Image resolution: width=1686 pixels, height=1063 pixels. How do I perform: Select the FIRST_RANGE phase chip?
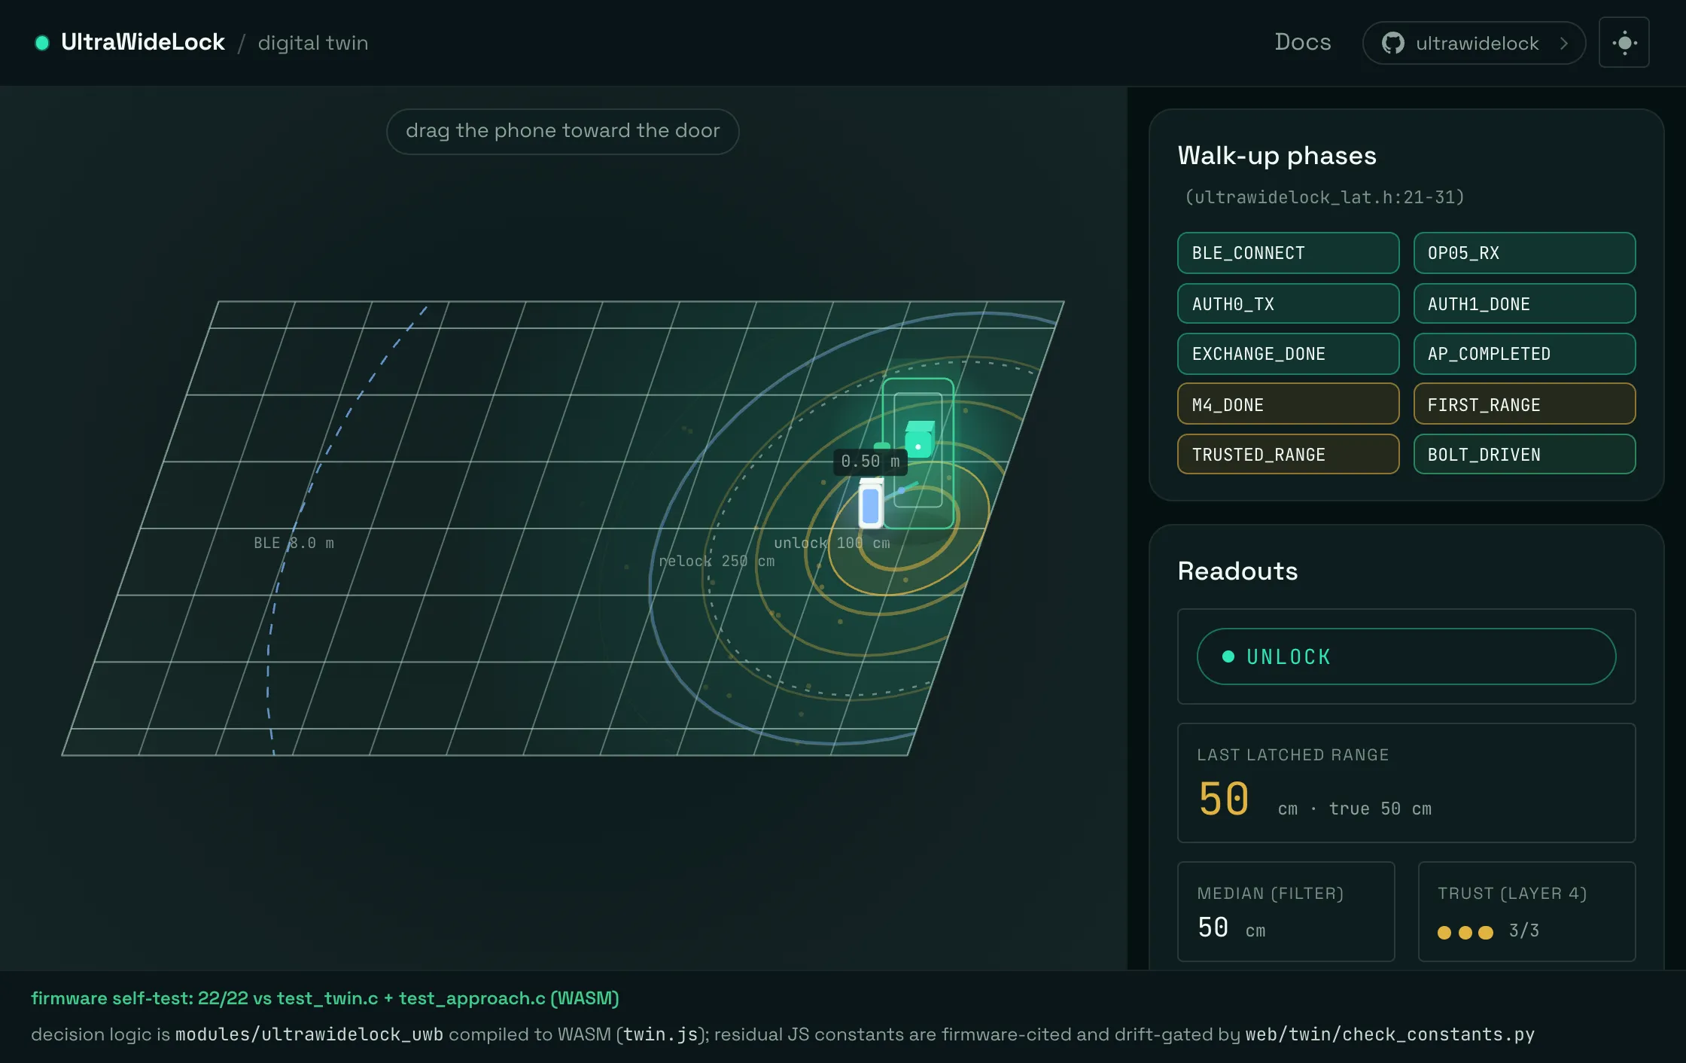[x=1524, y=404]
